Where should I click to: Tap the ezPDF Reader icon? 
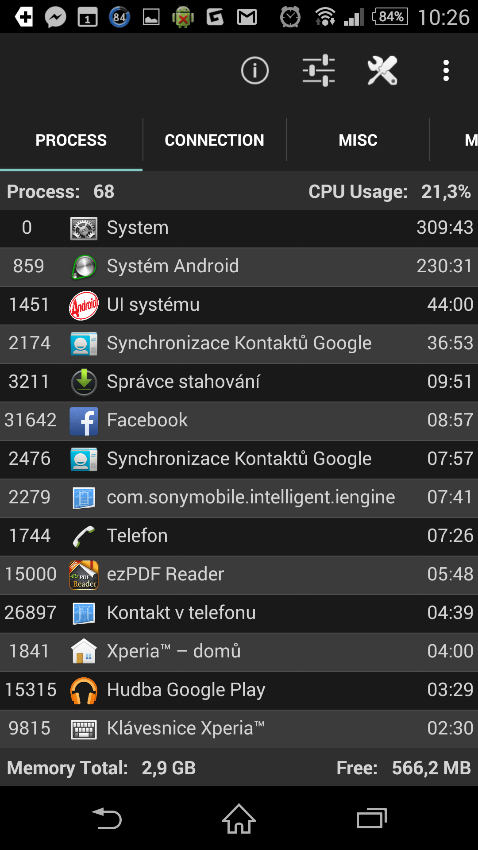(84, 575)
